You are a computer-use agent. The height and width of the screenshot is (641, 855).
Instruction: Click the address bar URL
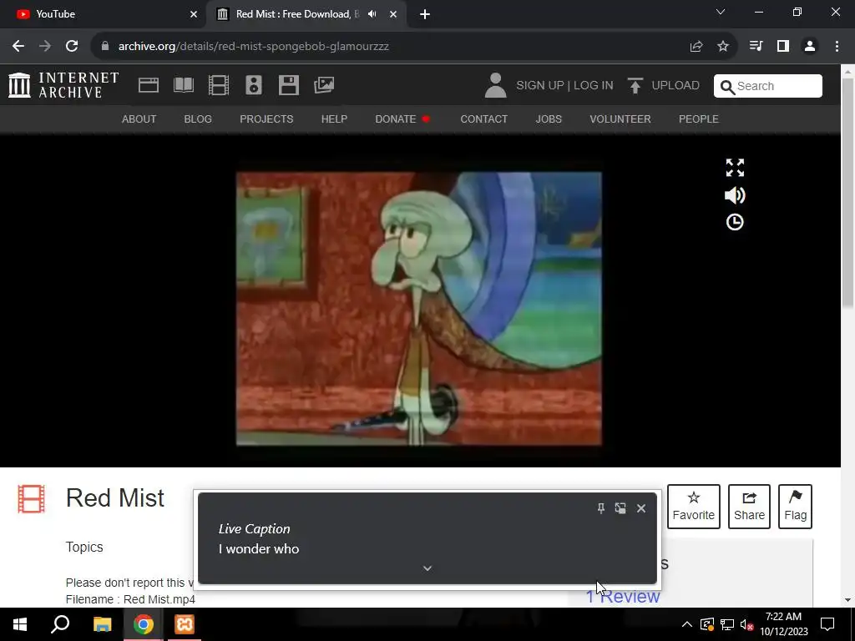coord(254,47)
